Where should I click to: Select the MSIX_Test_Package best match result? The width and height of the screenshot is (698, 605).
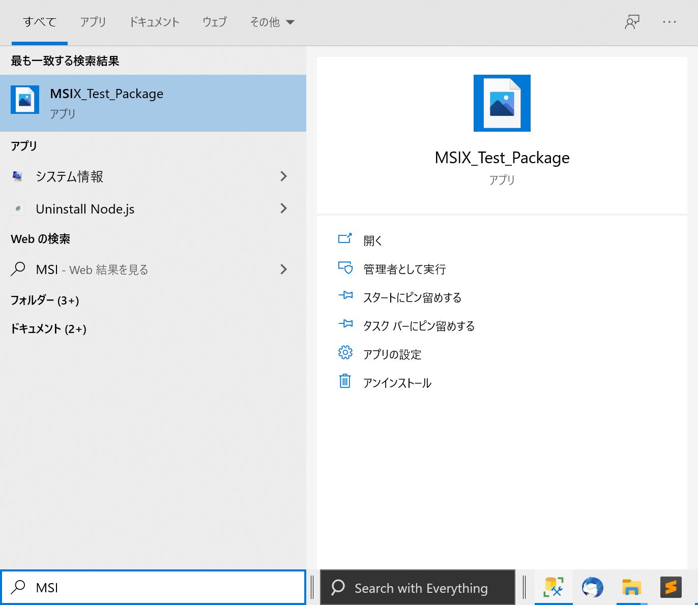click(153, 103)
